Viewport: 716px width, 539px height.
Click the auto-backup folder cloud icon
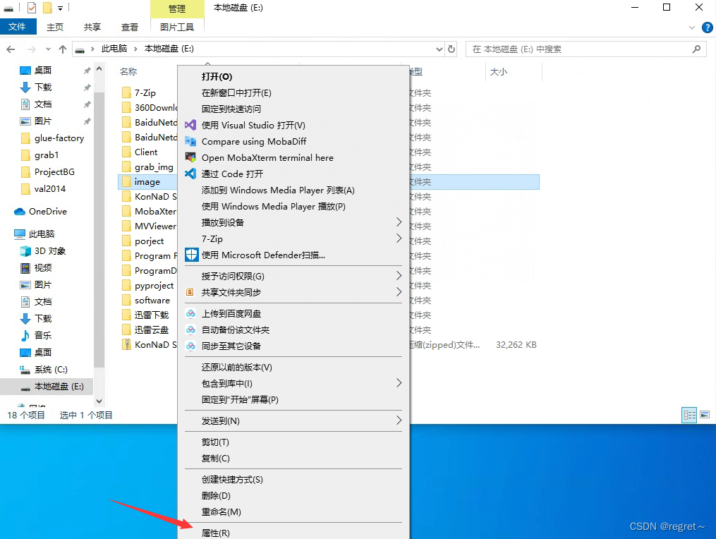pyautogui.click(x=190, y=329)
